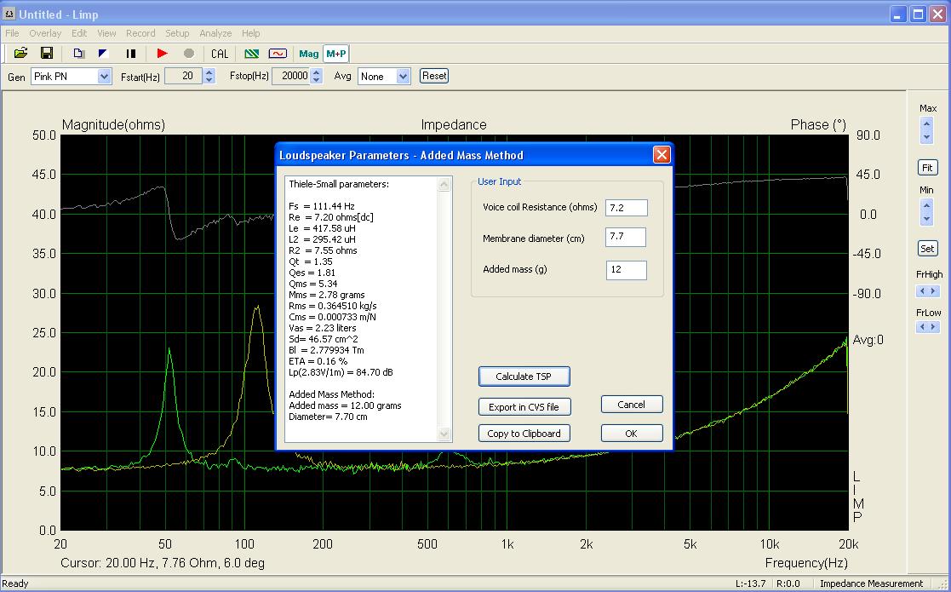Open a file with the folder icon
This screenshot has height=592, width=951.
(x=21, y=54)
